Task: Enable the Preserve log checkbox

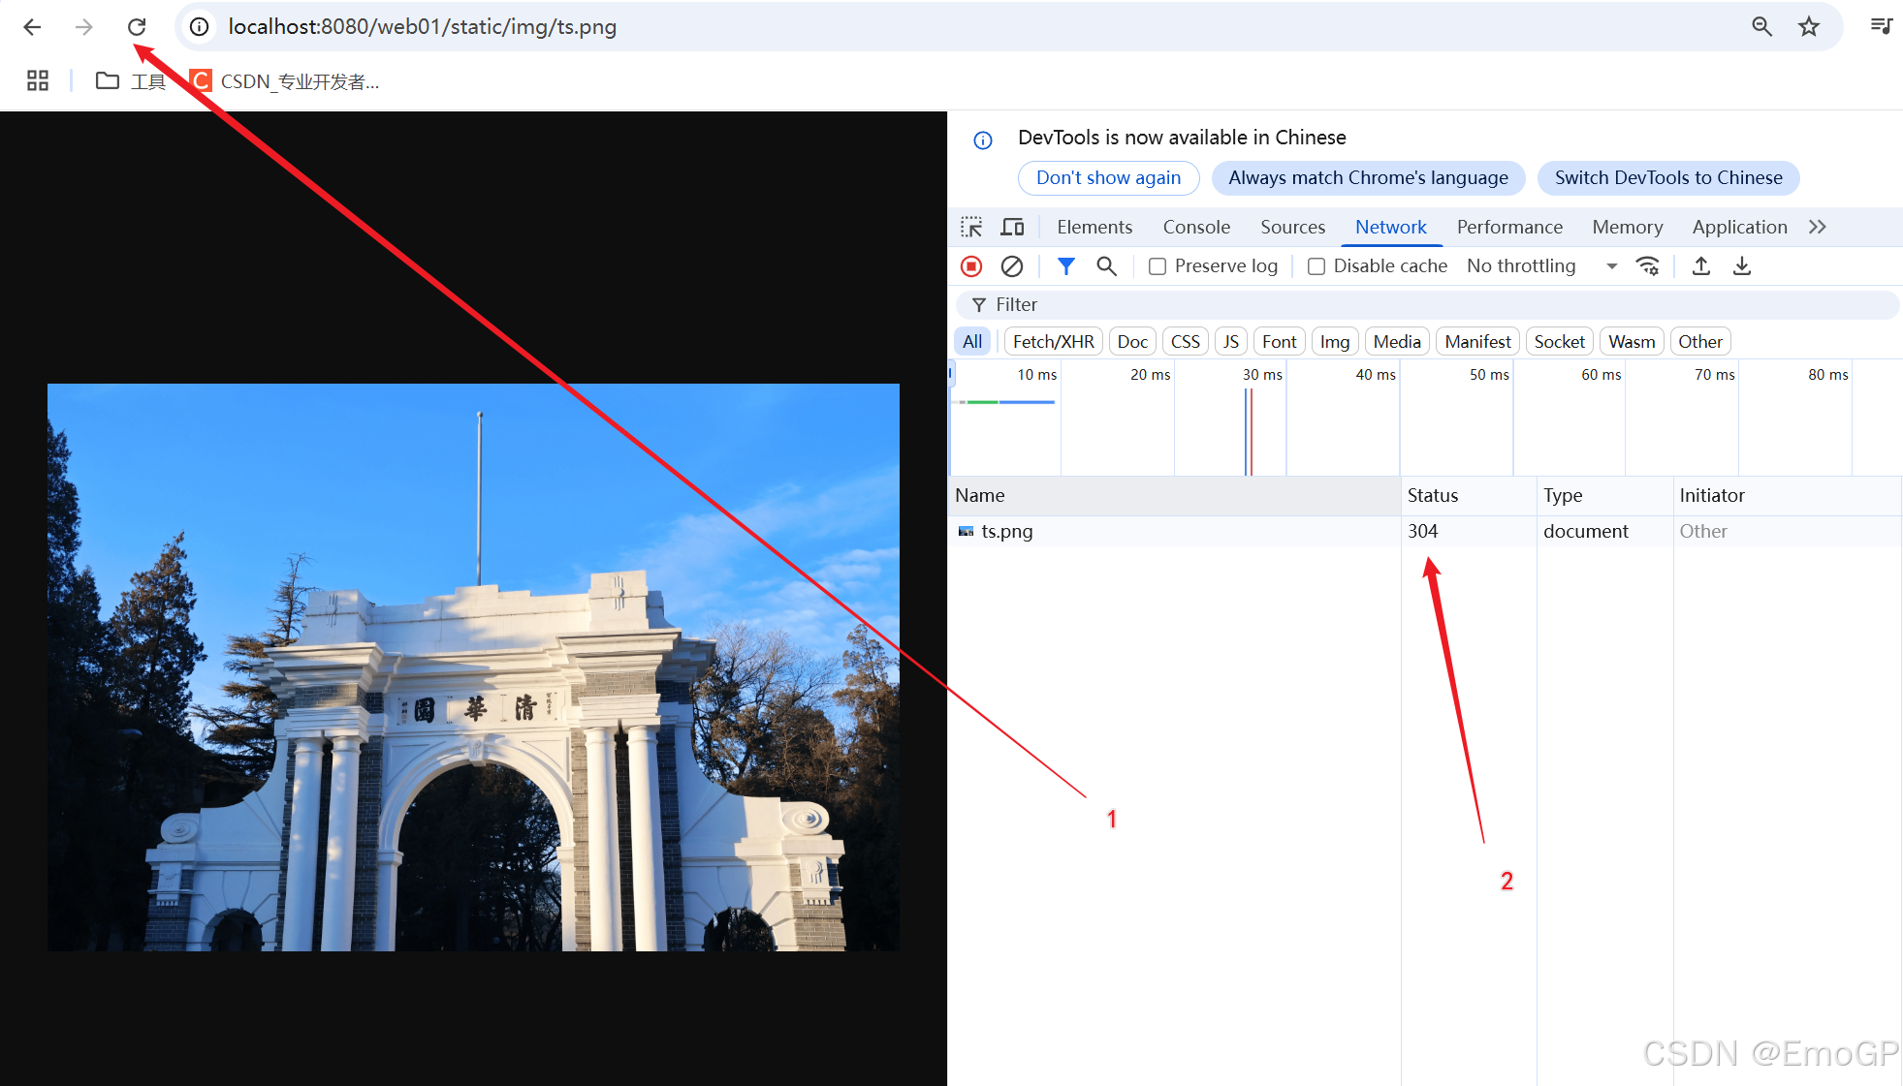Action: [x=1158, y=266]
